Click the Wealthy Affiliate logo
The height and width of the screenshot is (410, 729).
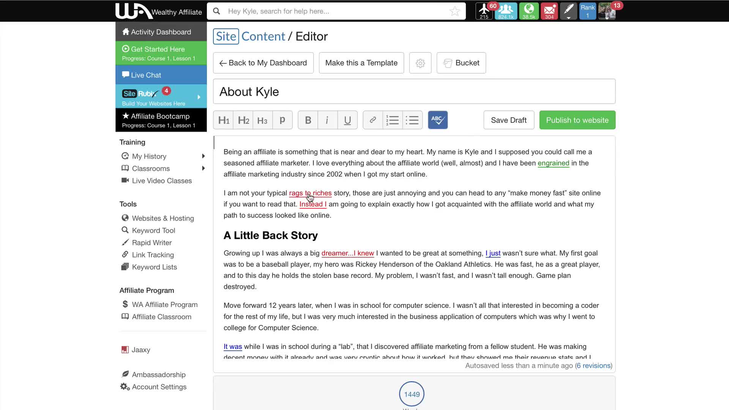(159, 11)
